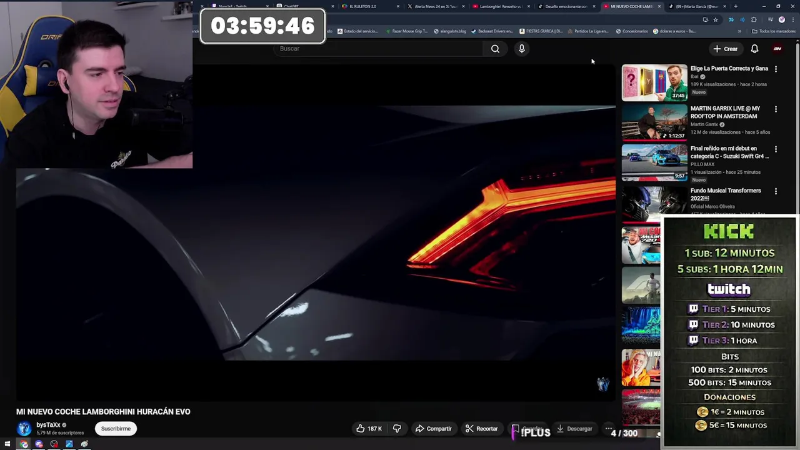The width and height of the screenshot is (800, 450).
Task: Open a new browser tab with plus
Action: pyautogui.click(x=736, y=6)
